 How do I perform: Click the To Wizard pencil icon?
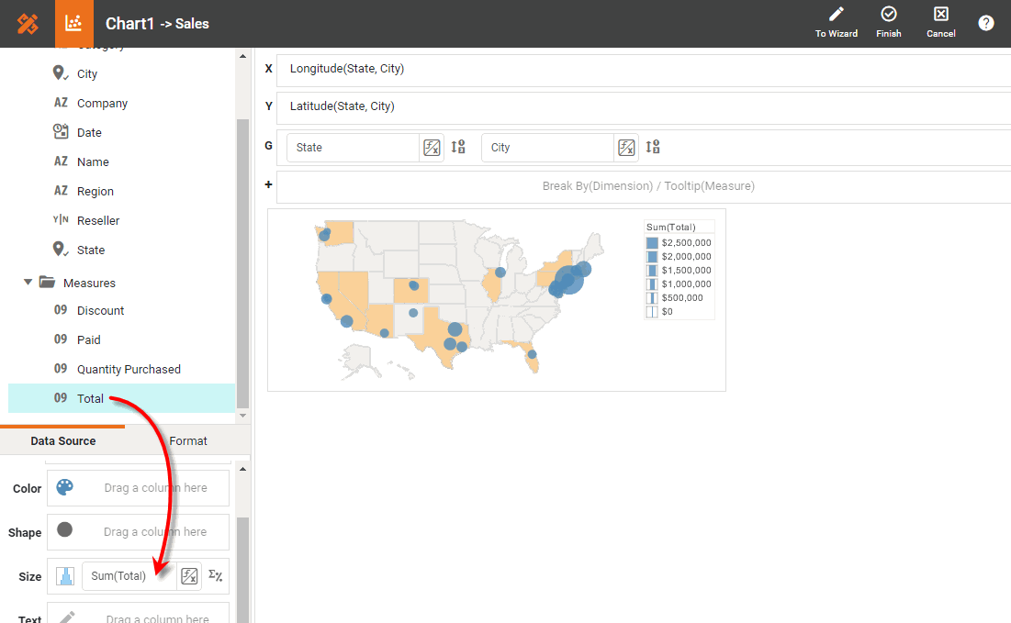point(836,16)
